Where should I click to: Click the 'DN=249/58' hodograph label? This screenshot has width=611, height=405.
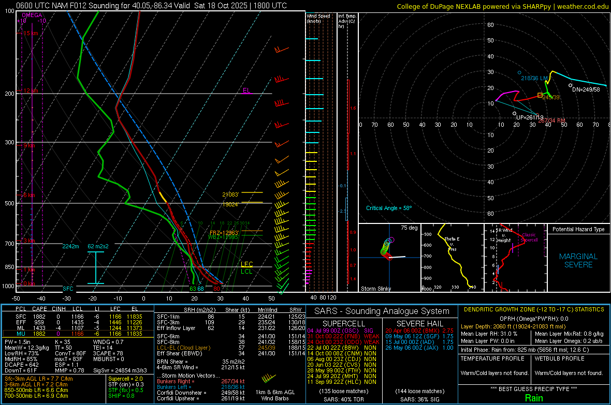(586, 89)
